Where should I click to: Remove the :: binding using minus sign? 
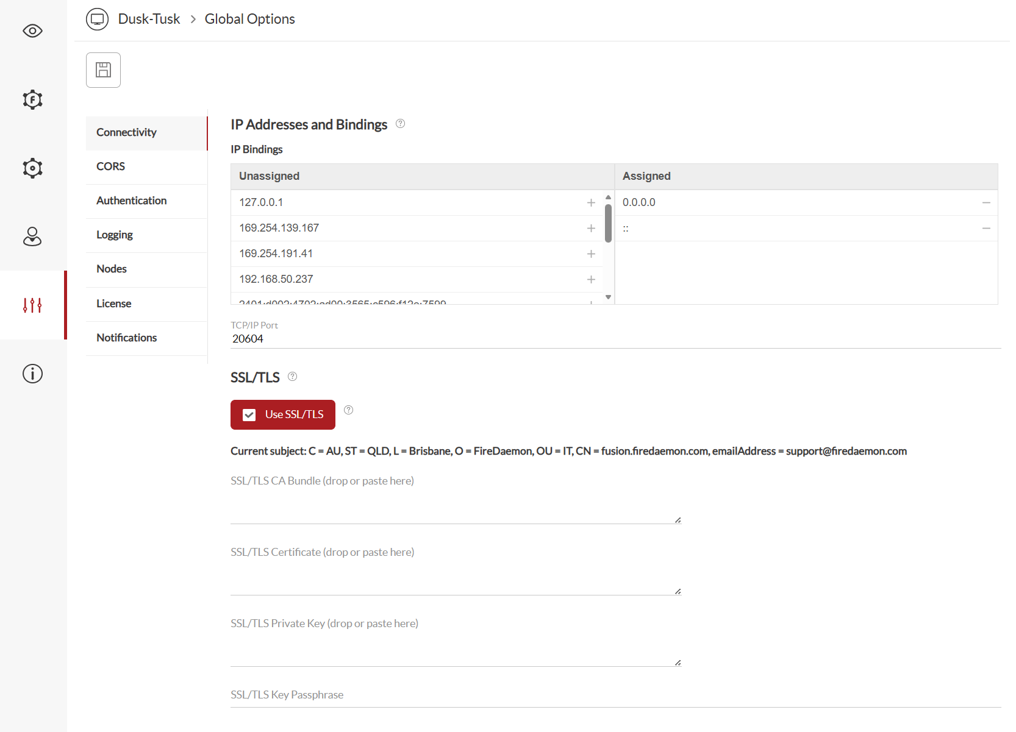coord(987,227)
